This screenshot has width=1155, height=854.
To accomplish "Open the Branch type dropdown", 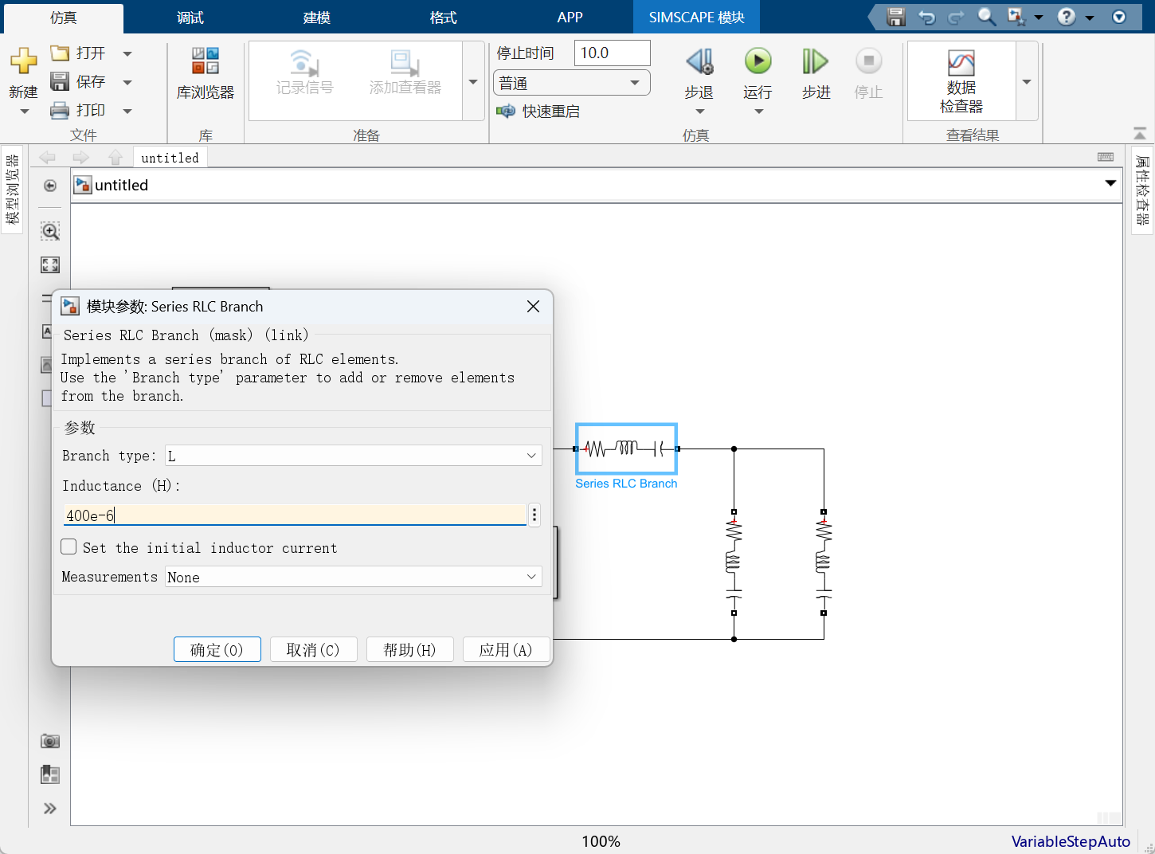I will click(354, 456).
